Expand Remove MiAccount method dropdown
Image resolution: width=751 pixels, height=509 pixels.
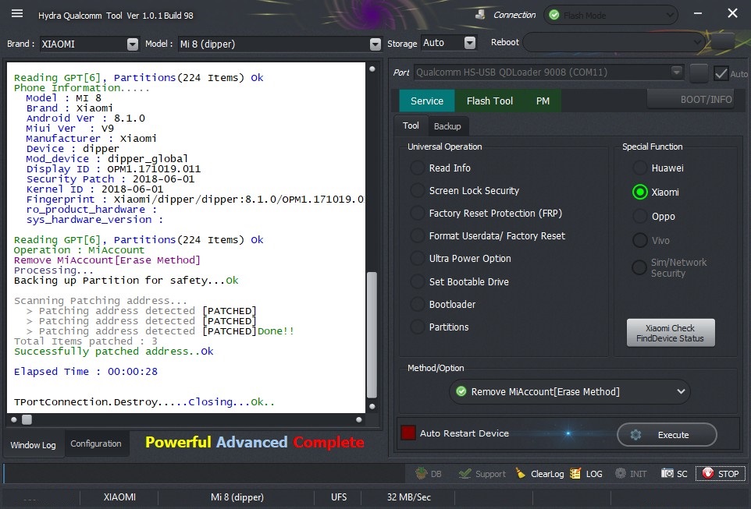click(x=681, y=391)
